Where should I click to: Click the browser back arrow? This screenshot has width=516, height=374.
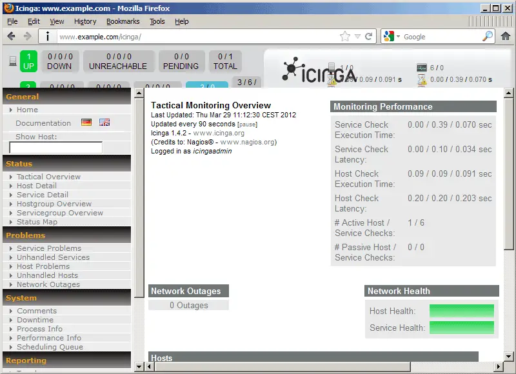pyautogui.click(x=11, y=37)
